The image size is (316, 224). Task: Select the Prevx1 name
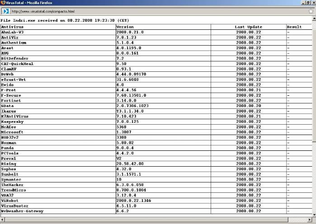coord(9,159)
